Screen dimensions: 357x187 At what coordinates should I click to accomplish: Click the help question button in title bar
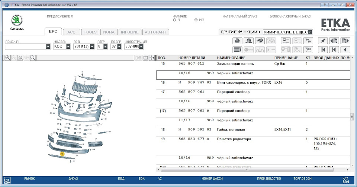click(324, 5)
